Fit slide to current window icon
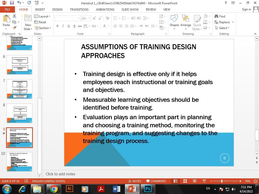259x194 pixels. click(x=255, y=181)
